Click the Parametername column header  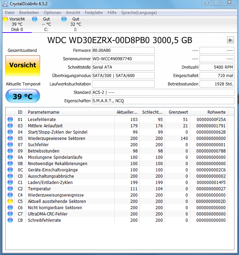point(70,112)
